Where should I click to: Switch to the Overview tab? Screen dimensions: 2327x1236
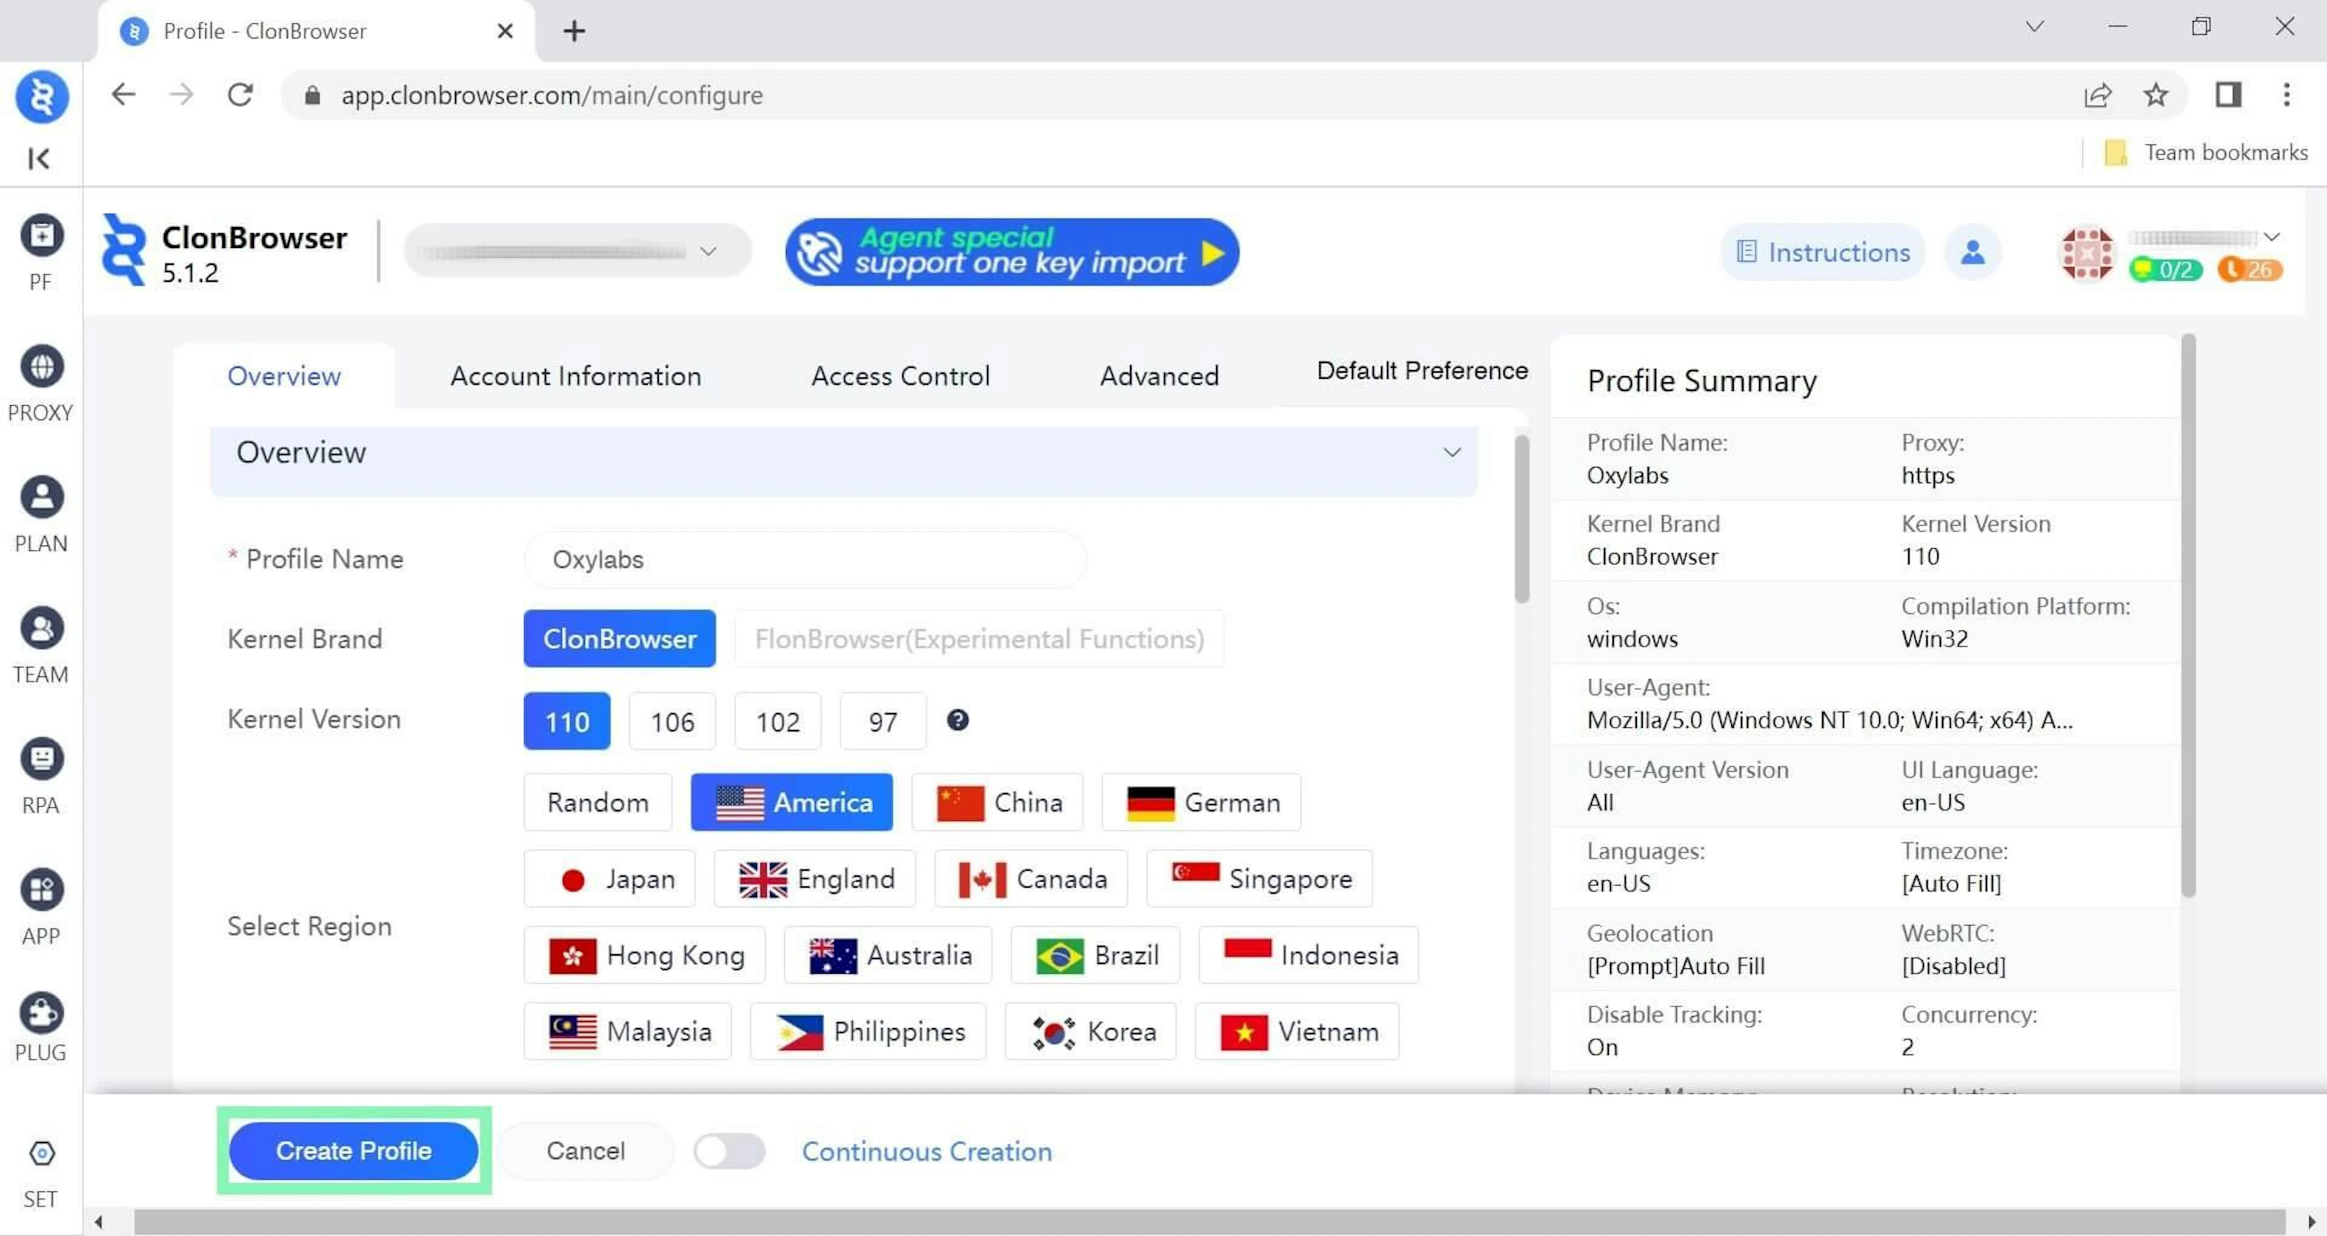(x=284, y=376)
